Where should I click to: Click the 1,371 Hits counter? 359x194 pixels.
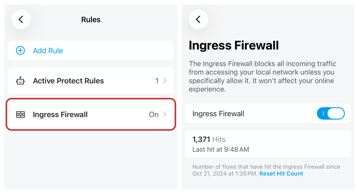pos(209,139)
